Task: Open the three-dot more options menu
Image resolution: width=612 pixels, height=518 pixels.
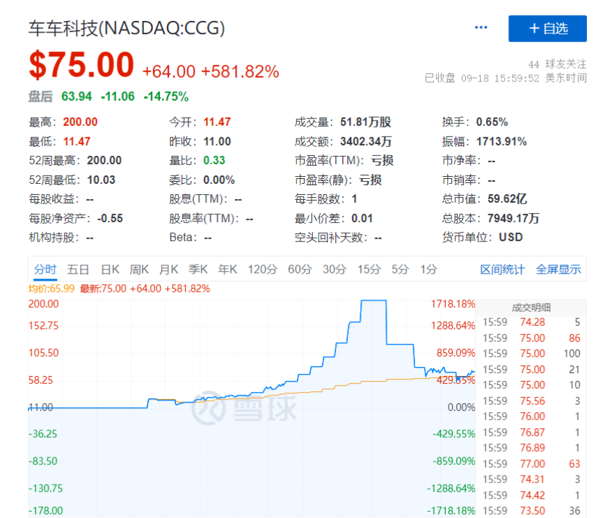Action: click(481, 27)
